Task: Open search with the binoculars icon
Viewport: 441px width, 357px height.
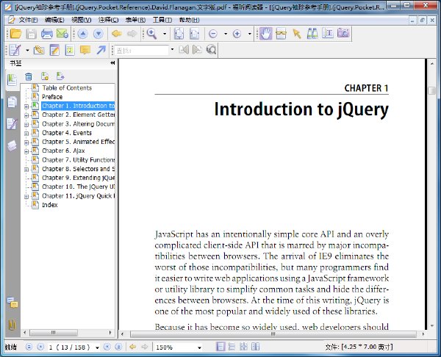Action: click(x=312, y=34)
